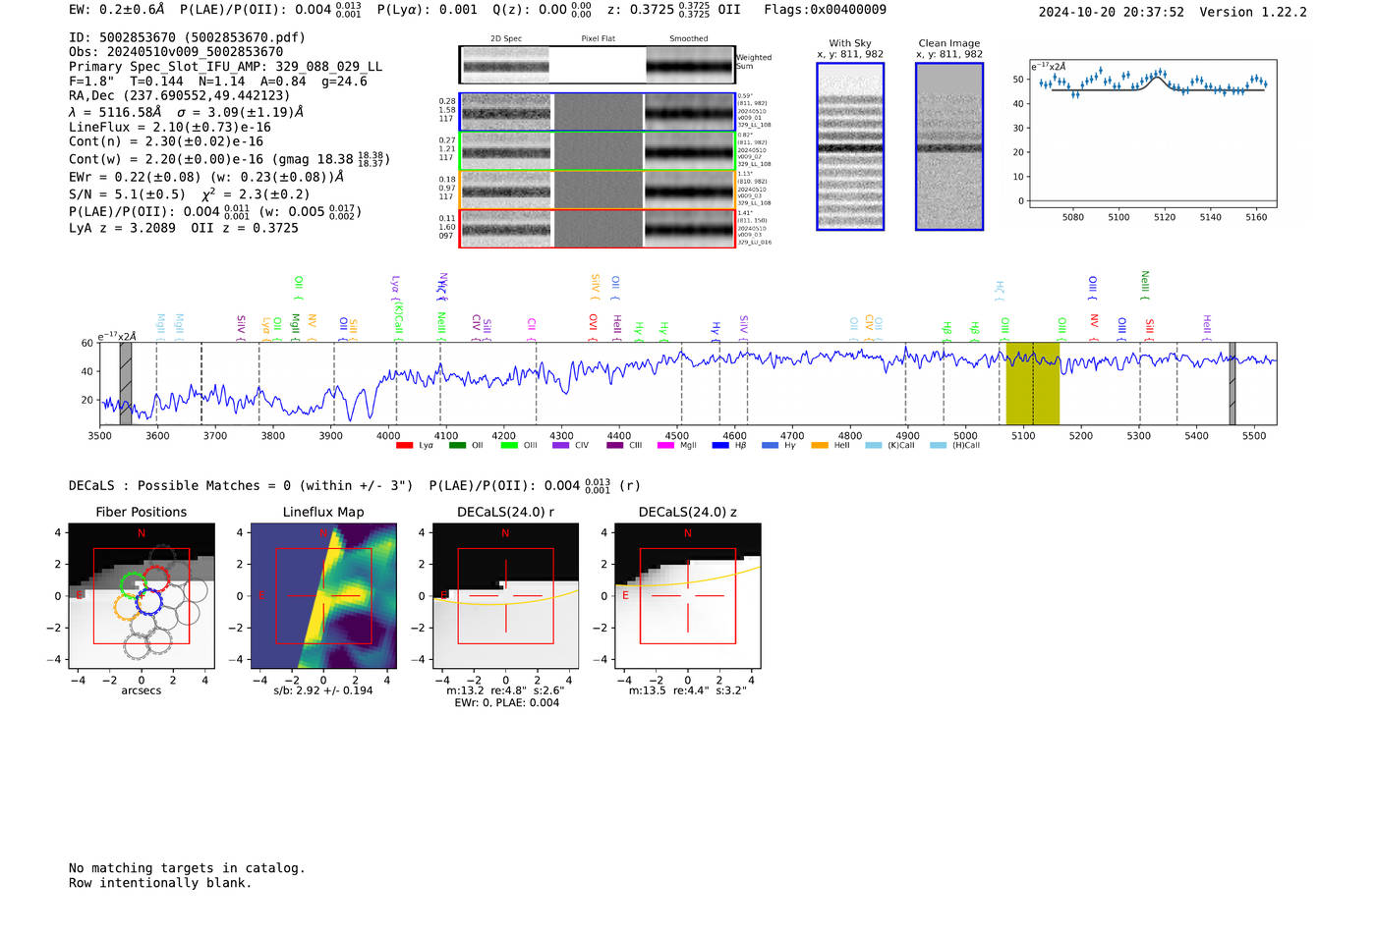The height and width of the screenshot is (936, 1376).
Task: Click the timestamp 2024-10-20 20:37:52
Action: point(1112,12)
